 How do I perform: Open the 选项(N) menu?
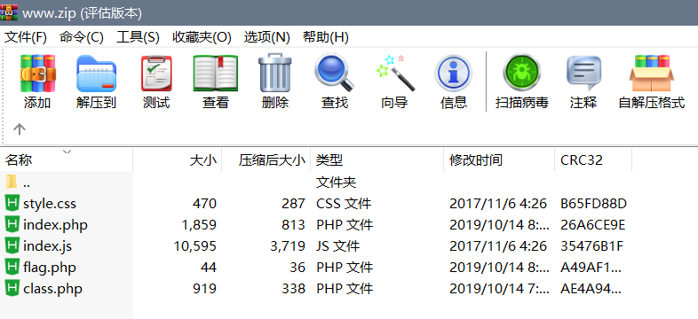267,37
